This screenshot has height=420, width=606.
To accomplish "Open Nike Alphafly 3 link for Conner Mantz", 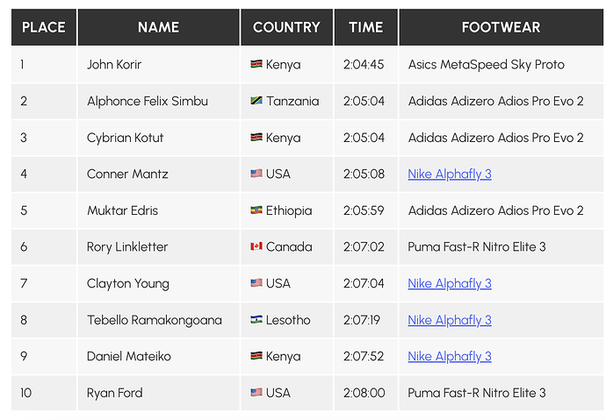I will click(450, 174).
